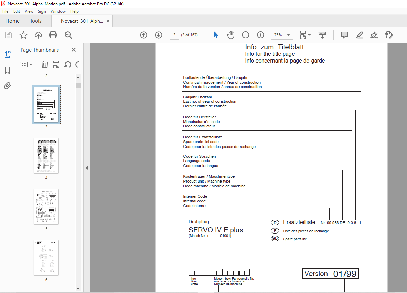Image resolution: width=407 pixels, height=293 pixels.
Task: Expand fit page dropdown arrow
Action: (x=309, y=35)
